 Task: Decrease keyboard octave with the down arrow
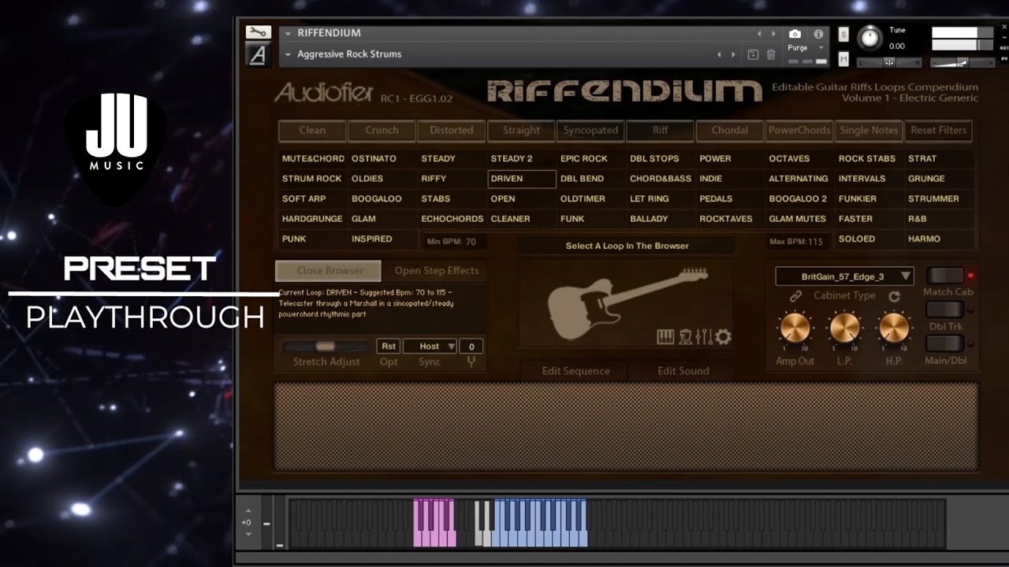249,535
